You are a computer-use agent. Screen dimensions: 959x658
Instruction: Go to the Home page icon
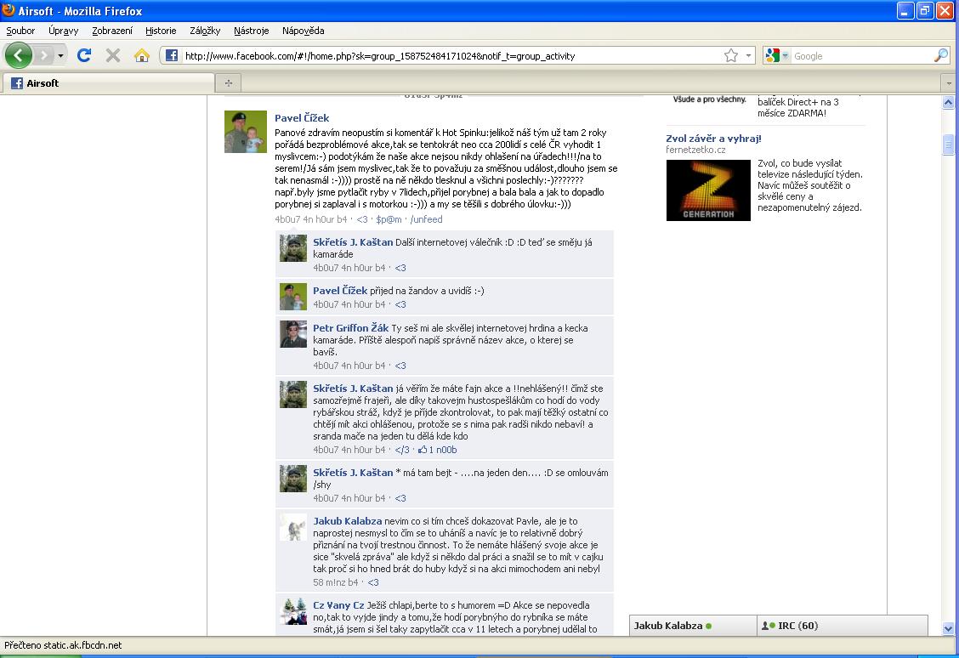pyautogui.click(x=142, y=55)
